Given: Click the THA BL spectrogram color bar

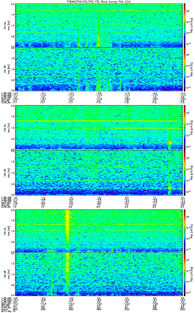Looking at the screenshot, I should tap(185, 25).
